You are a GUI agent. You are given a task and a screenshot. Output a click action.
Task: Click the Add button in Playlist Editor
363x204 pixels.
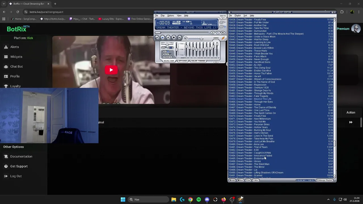click(x=232, y=180)
